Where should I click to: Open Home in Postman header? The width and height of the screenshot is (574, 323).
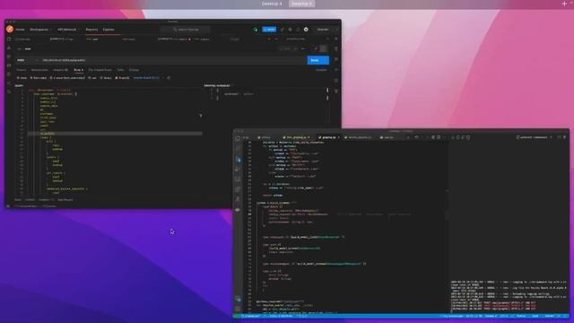pos(20,30)
